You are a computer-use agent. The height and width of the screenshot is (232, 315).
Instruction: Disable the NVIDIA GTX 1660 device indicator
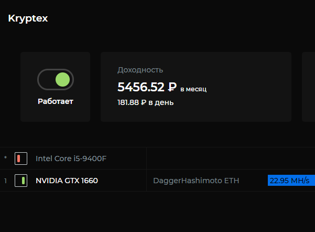pyautogui.click(x=20, y=181)
